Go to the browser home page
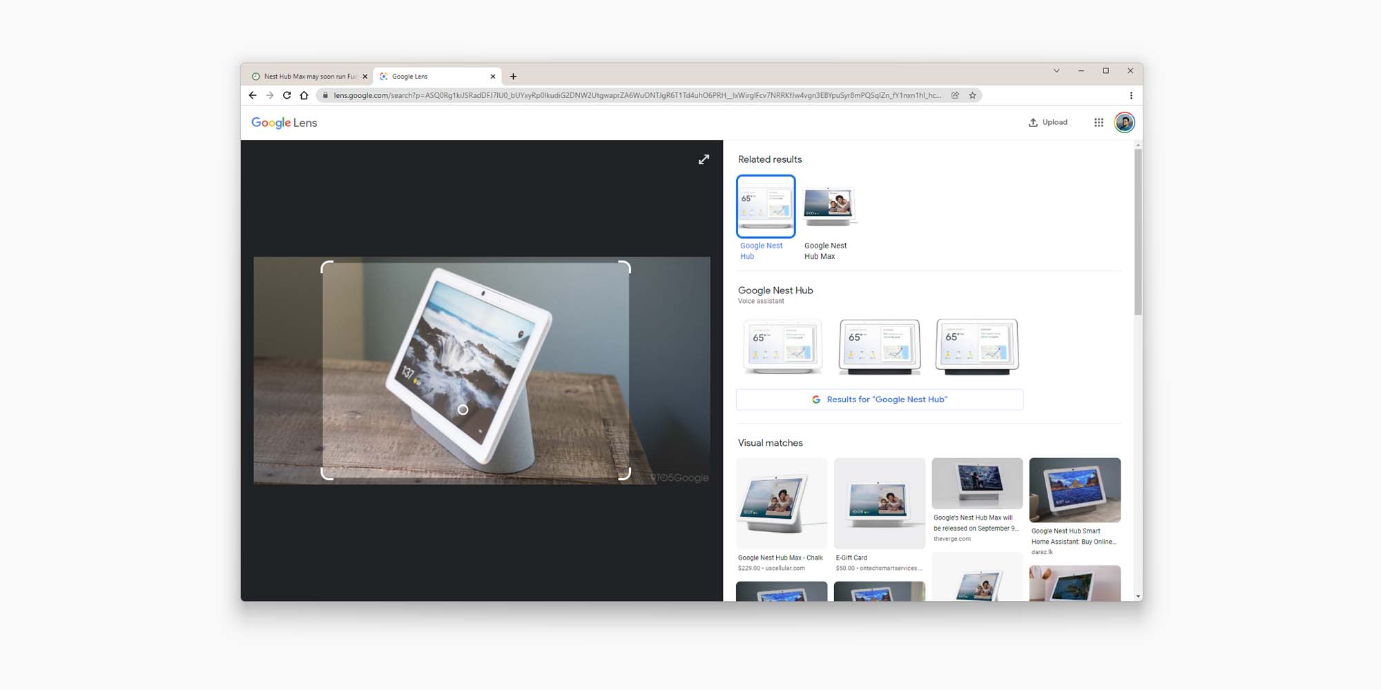This screenshot has width=1381, height=690. pyautogui.click(x=304, y=95)
